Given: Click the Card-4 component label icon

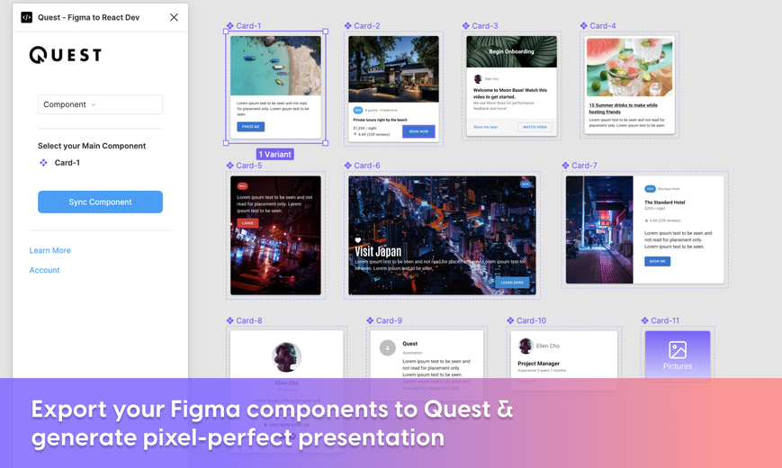Looking at the screenshot, I should point(583,25).
